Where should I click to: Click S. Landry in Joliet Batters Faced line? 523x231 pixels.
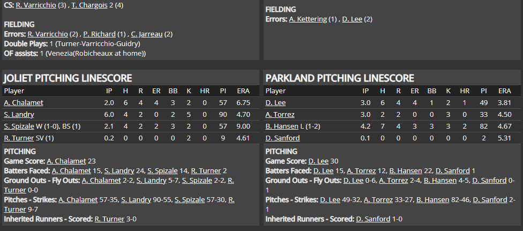click(x=131, y=170)
